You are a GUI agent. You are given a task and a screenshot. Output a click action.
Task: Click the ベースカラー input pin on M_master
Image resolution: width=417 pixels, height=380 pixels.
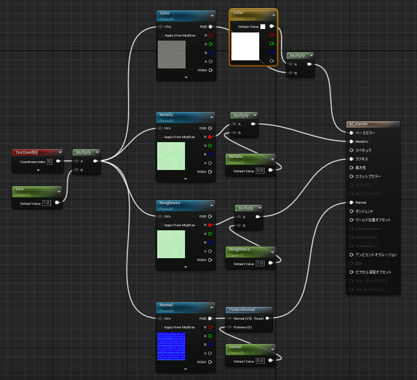tap(351, 133)
